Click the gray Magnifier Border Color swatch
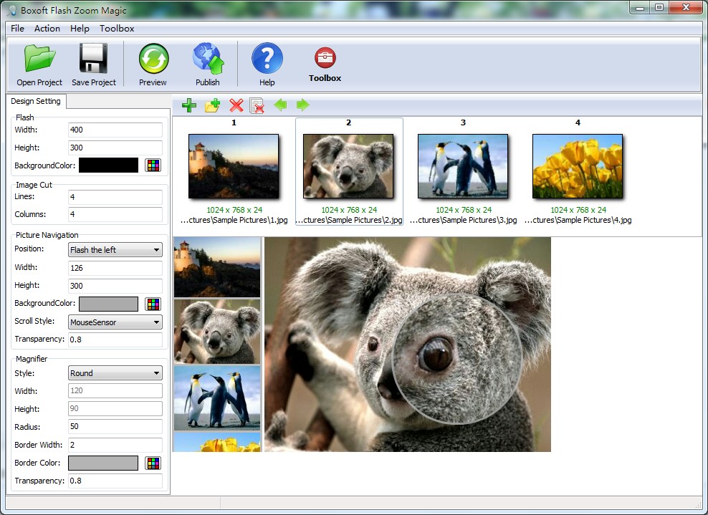The width and height of the screenshot is (708, 515). [103, 463]
